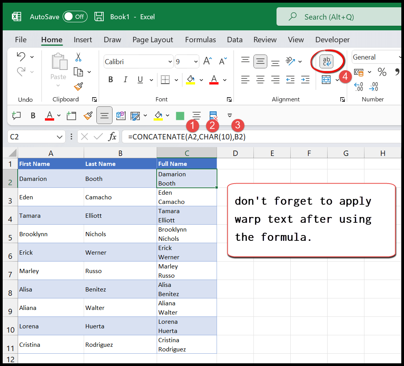The height and width of the screenshot is (366, 404).
Task: Click the Merge & Center icon
Action: (x=326, y=79)
